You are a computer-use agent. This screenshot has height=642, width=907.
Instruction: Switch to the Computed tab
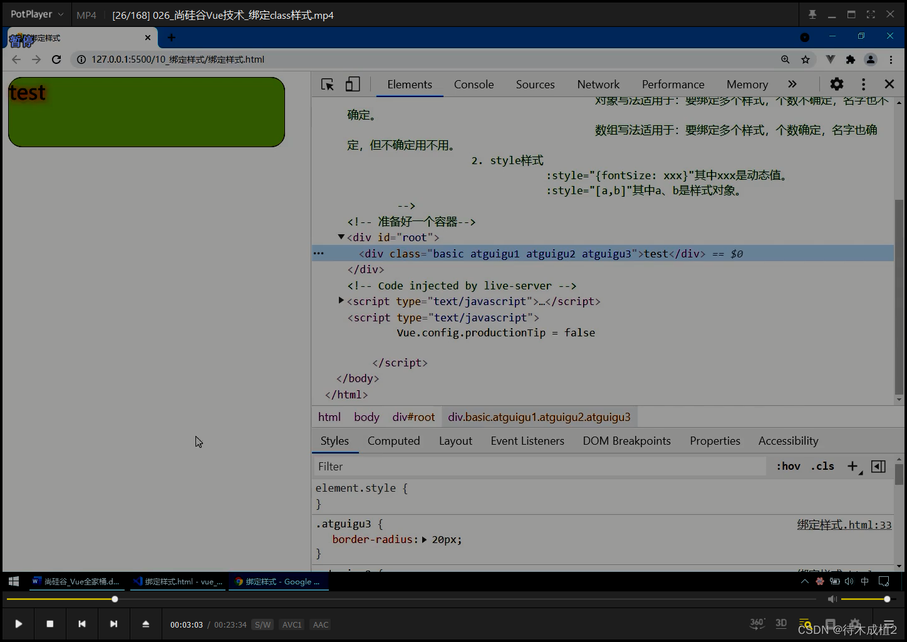pyautogui.click(x=394, y=441)
